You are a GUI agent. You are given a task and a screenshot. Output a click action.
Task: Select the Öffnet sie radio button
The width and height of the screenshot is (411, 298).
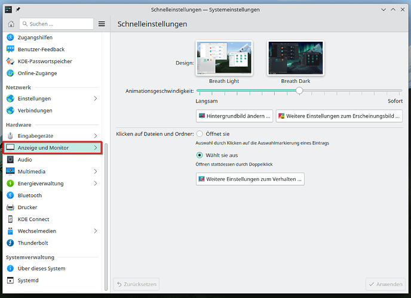coord(200,134)
